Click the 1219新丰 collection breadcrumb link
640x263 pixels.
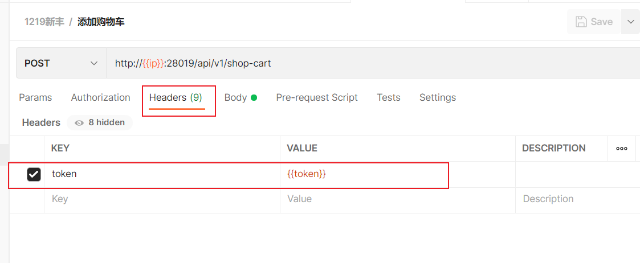click(44, 22)
